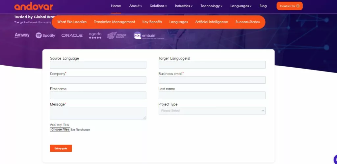Screen dimensions: 337x164
Task: Focus the Source Language field
Action: pyautogui.click(x=98, y=65)
